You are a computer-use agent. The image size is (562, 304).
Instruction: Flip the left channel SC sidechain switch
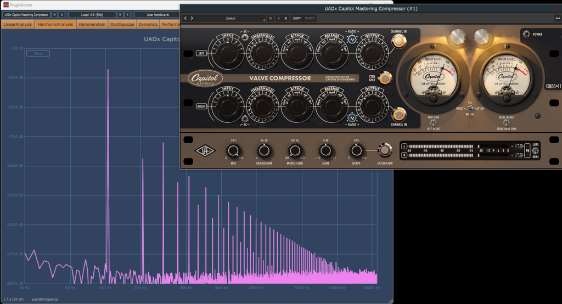point(245,37)
